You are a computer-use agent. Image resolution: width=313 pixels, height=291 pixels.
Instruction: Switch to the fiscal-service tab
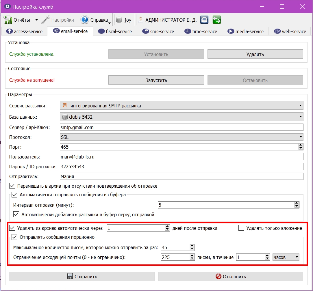[x=115, y=31]
